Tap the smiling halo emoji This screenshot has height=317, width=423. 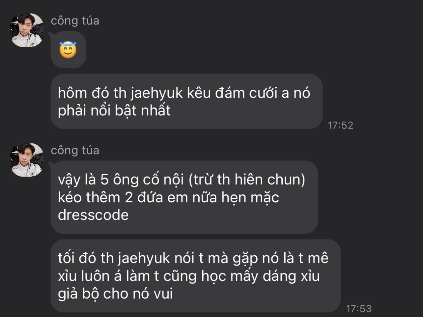point(68,50)
